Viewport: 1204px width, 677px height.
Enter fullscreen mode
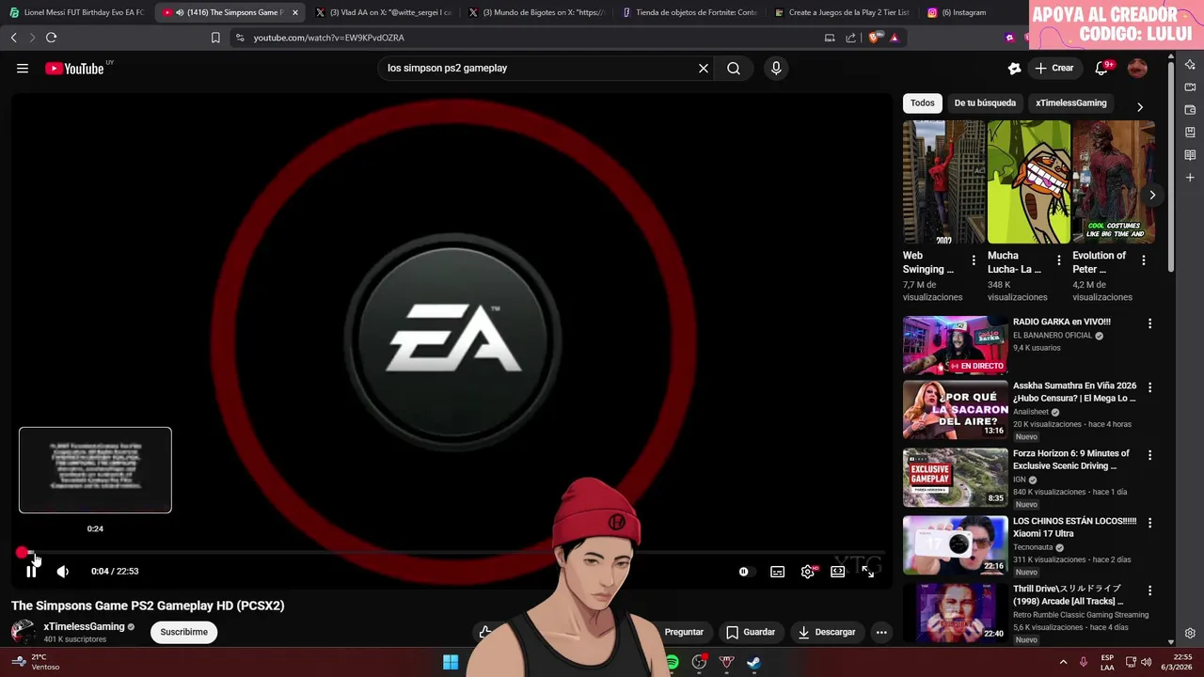point(868,572)
